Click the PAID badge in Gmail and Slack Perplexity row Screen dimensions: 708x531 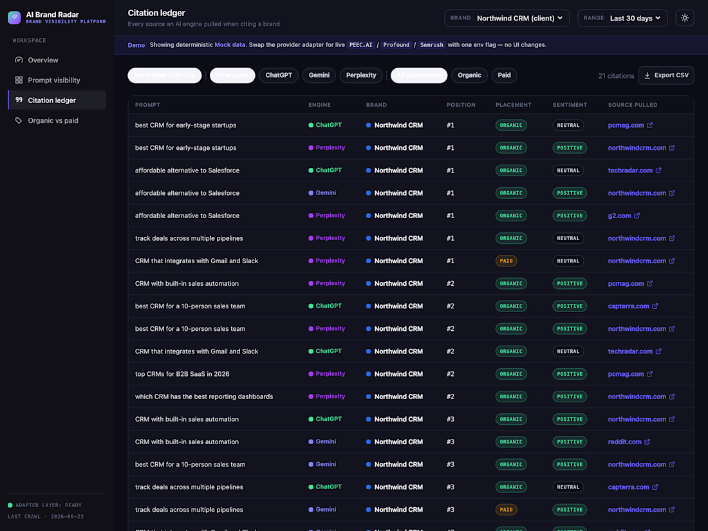506,261
